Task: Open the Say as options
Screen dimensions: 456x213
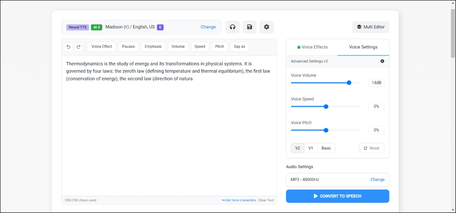Action: [x=239, y=46]
